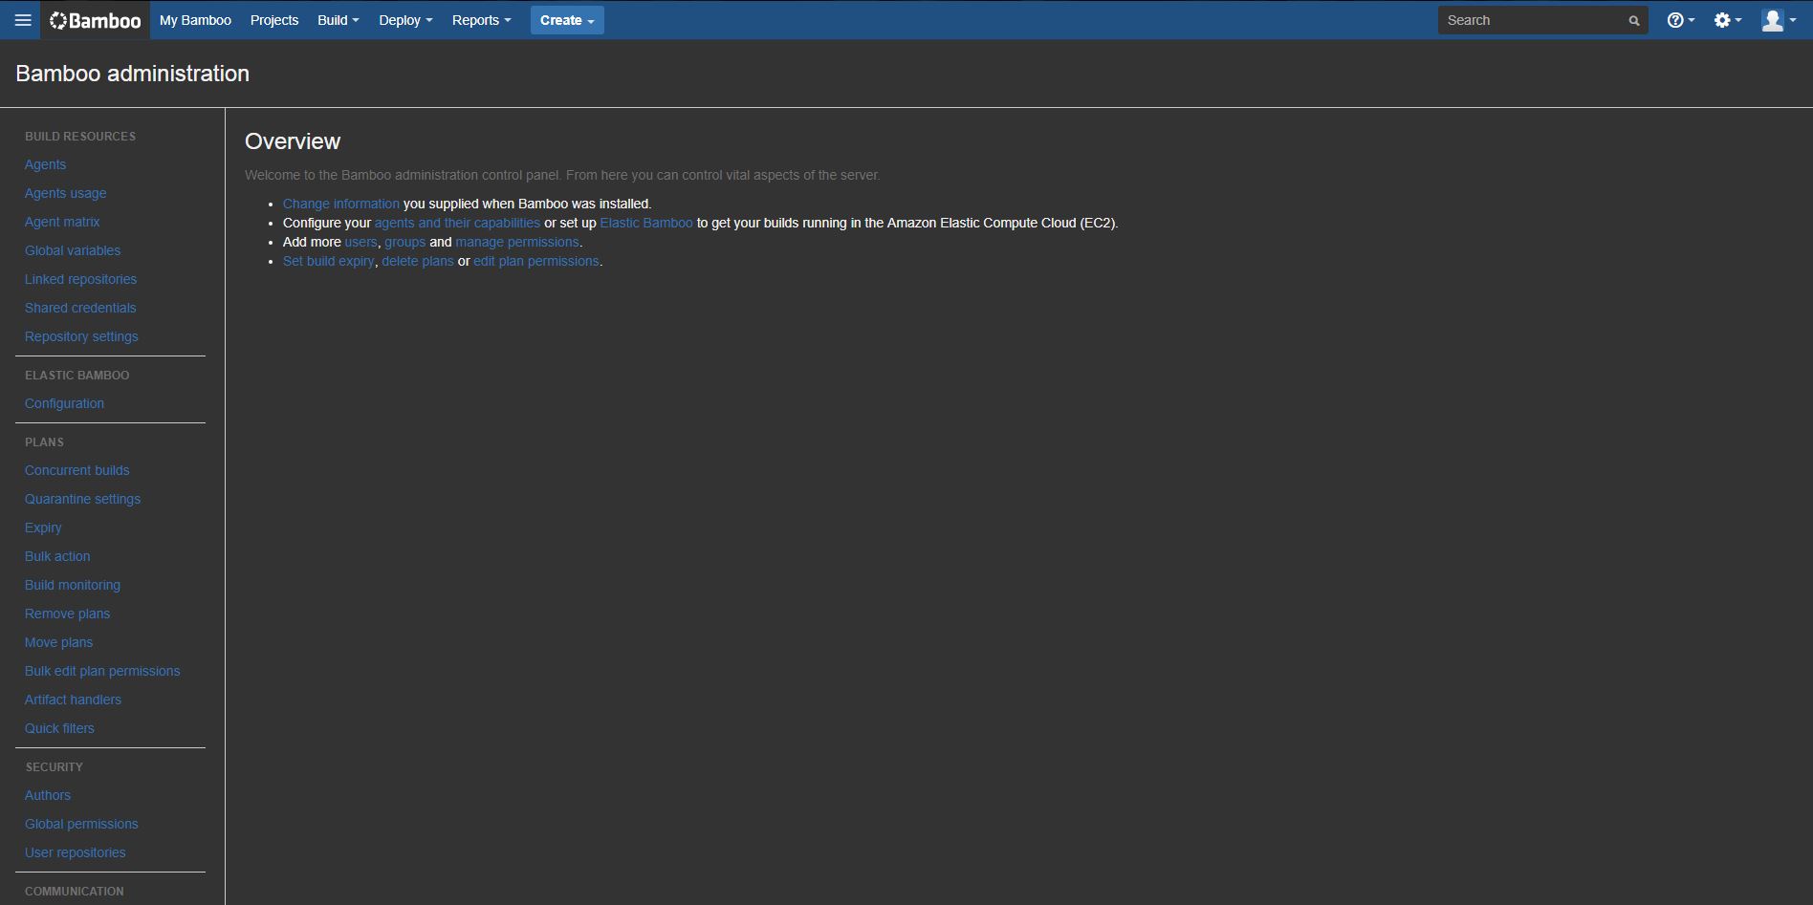Open Artifact handlers page
Image resolution: width=1813 pixels, height=905 pixels.
coord(73,700)
